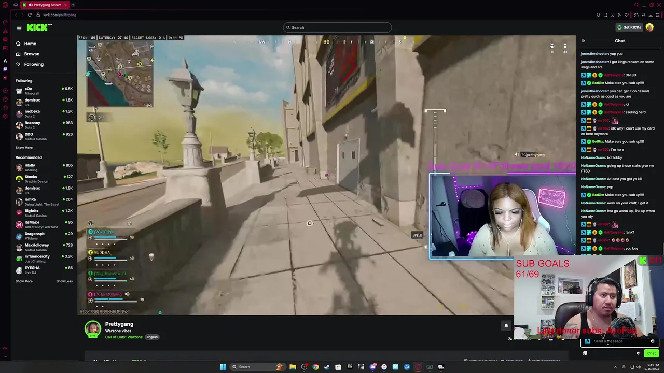Open followed channel DDG
664x373 pixels.
tap(44, 136)
